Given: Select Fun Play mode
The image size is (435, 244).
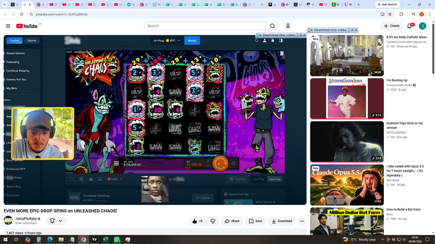Looking at the screenshot, I should [259, 179].
